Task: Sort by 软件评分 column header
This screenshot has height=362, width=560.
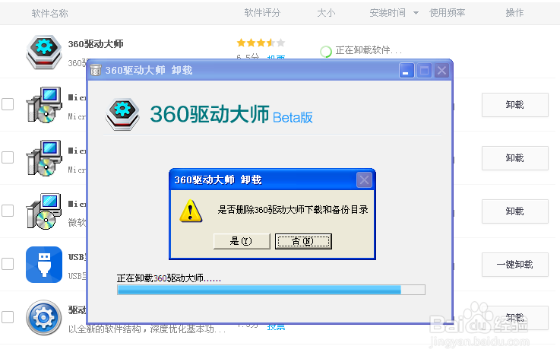Action: [262, 13]
